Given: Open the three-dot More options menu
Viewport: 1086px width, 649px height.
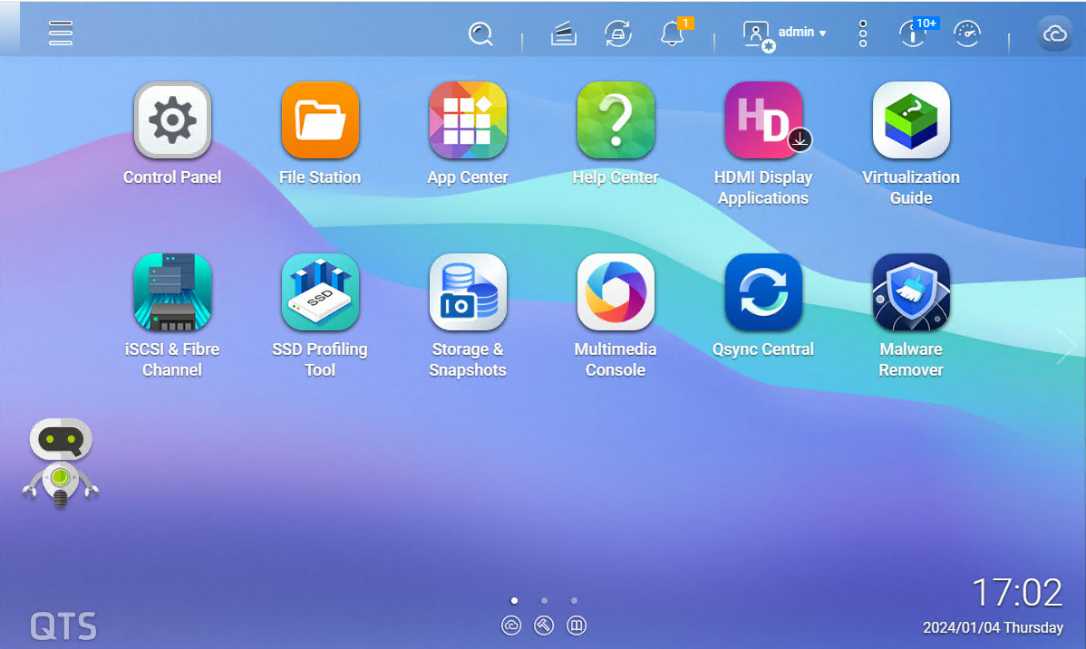Looking at the screenshot, I should (x=863, y=33).
